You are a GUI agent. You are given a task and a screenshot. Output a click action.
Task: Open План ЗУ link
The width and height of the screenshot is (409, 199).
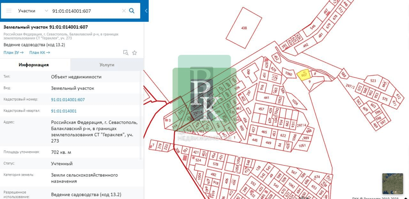13,52
